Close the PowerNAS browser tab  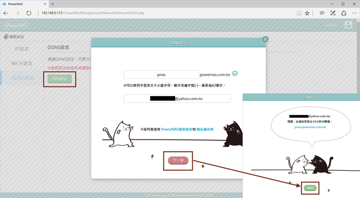[x=45, y=4]
